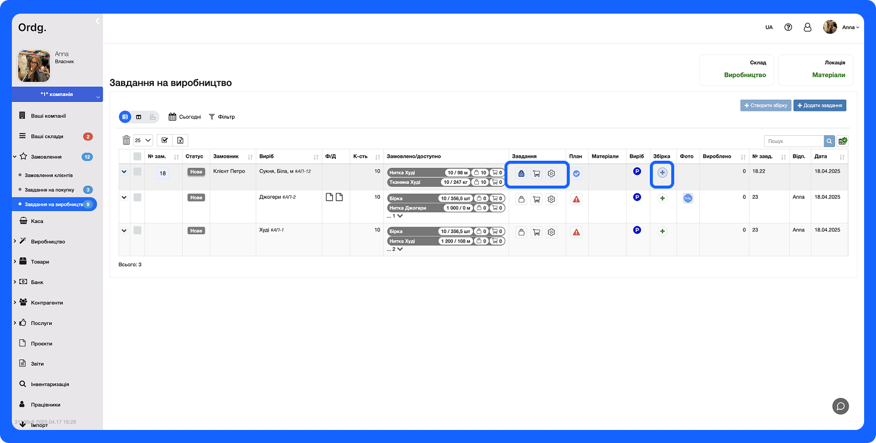Open the "1" компанія company selector
The width and height of the screenshot is (876, 443).
pyautogui.click(x=57, y=94)
